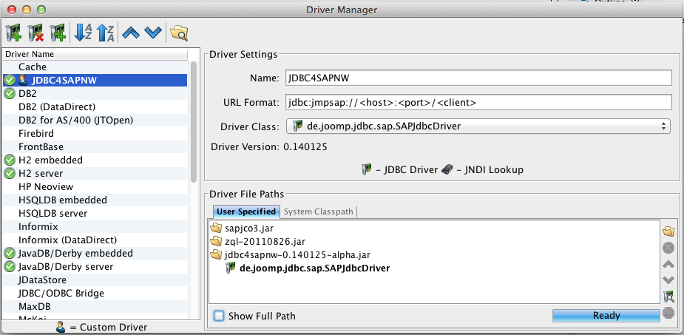Click move path entry up arrow
The height and width of the screenshot is (335, 684).
point(668,264)
